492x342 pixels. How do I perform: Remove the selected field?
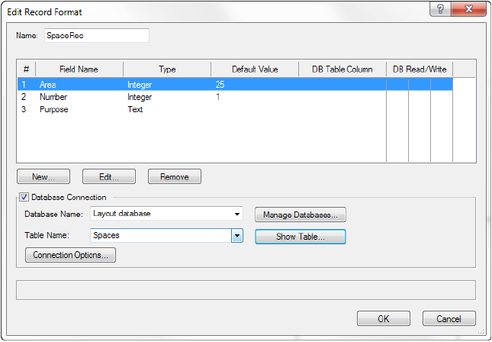tap(174, 176)
